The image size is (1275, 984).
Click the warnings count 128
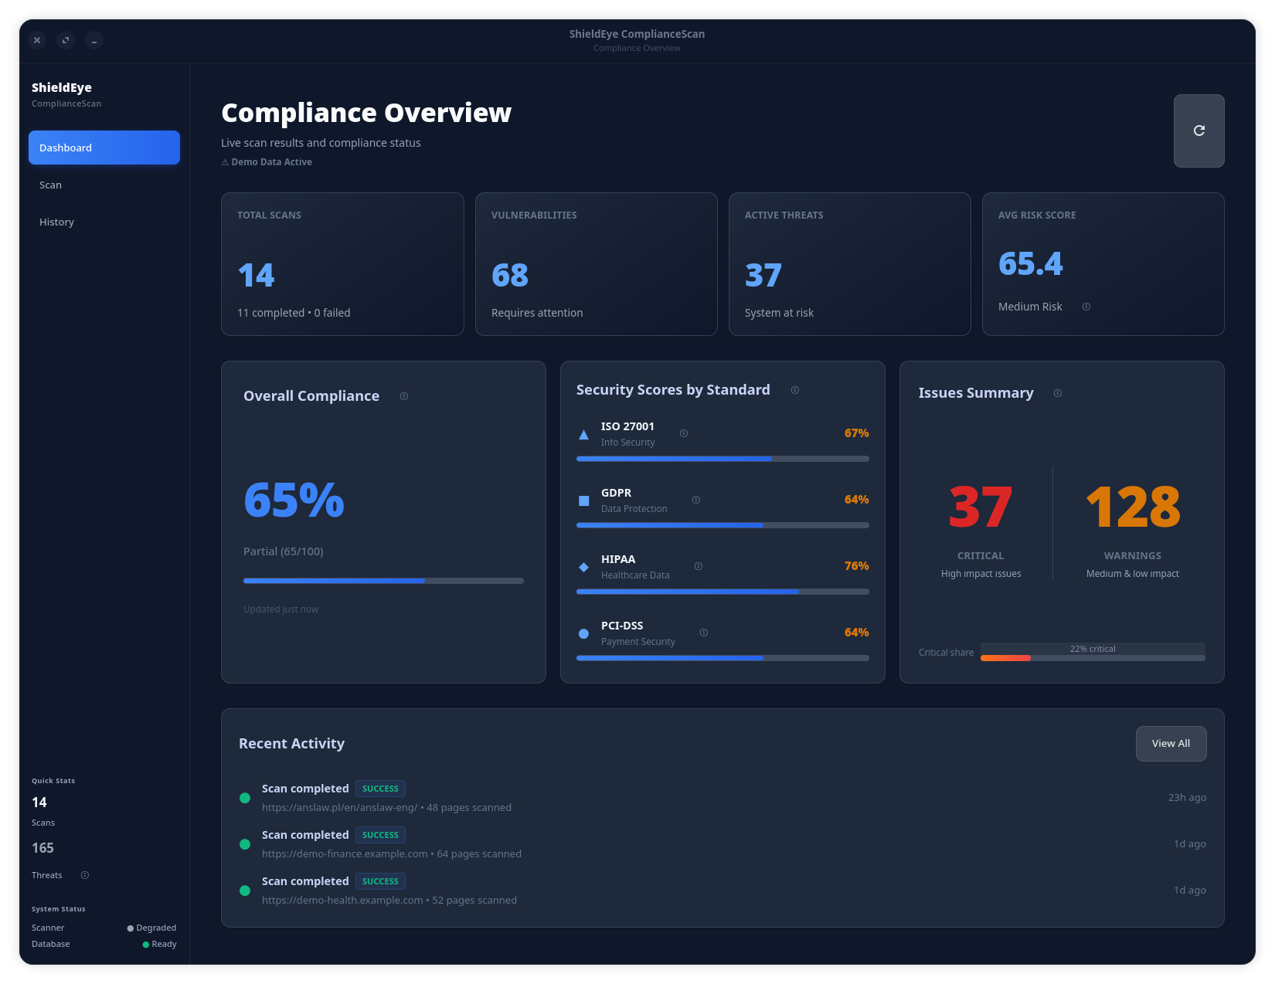click(x=1133, y=507)
